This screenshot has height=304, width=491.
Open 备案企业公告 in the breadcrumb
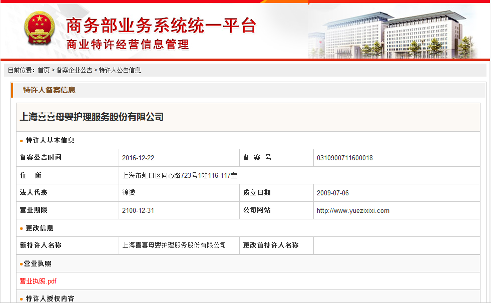click(74, 71)
